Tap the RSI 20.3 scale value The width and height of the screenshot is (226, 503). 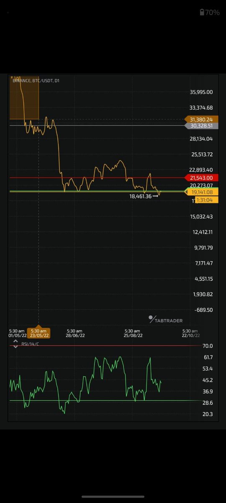(x=208, y=414)
